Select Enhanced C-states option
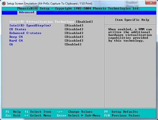Screen dimensions: 158x120 pyautogui.click(x=25, y=33)
